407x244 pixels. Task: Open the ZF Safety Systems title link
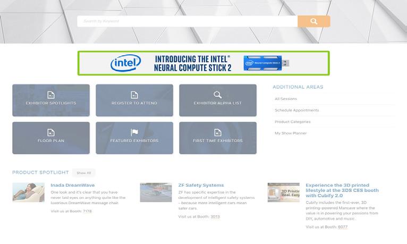click(201, 185)
